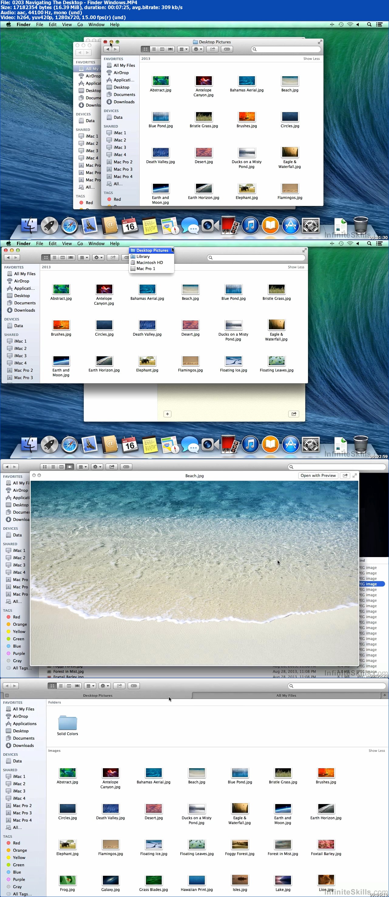Open arrange dropdown in the tabbed window toolbar

[90, 686]
